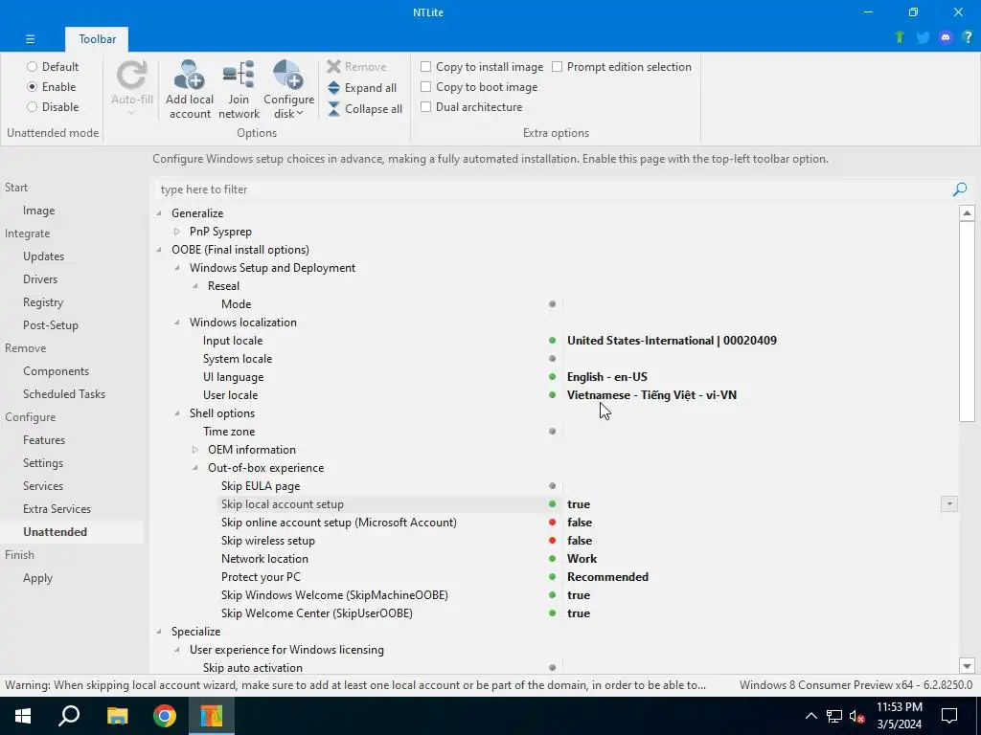981x735 pixels.
Task: Open the notification center icon
Action: tap(949, 716)
